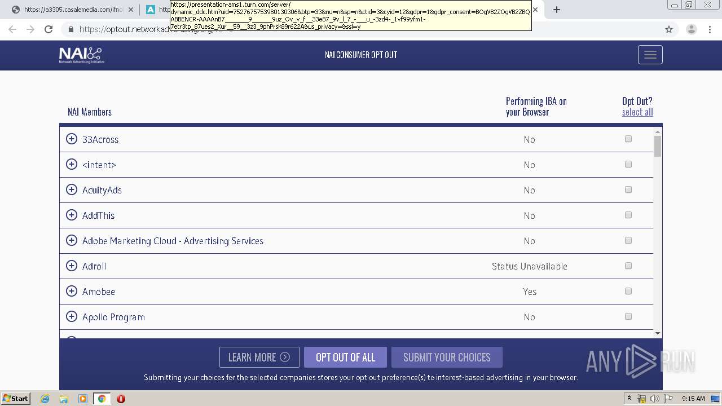Image resolution: width=722 pixels, height=406 pixels.
Task: Click the NAI Members column header
Action: [90, 112]
